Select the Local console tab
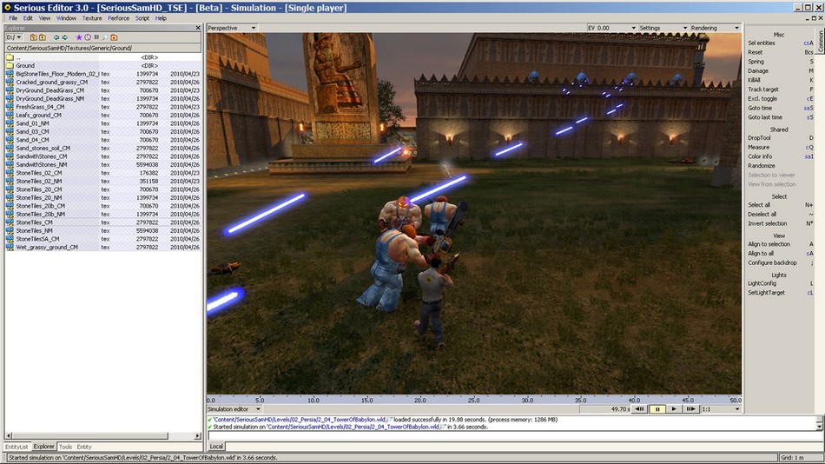The width and height of the screenshot is (825, 464). pos(216,446)
